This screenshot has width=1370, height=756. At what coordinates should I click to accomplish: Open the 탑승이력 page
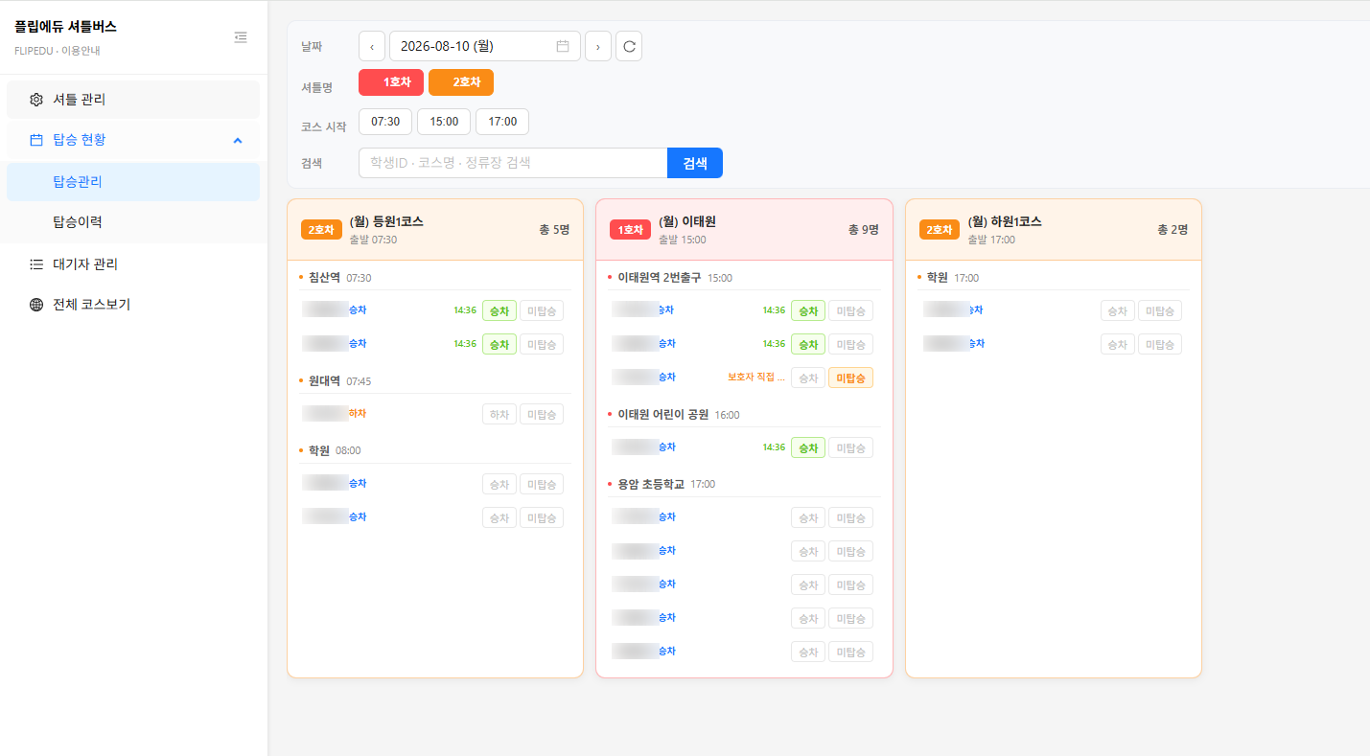(x=133, y=222)
